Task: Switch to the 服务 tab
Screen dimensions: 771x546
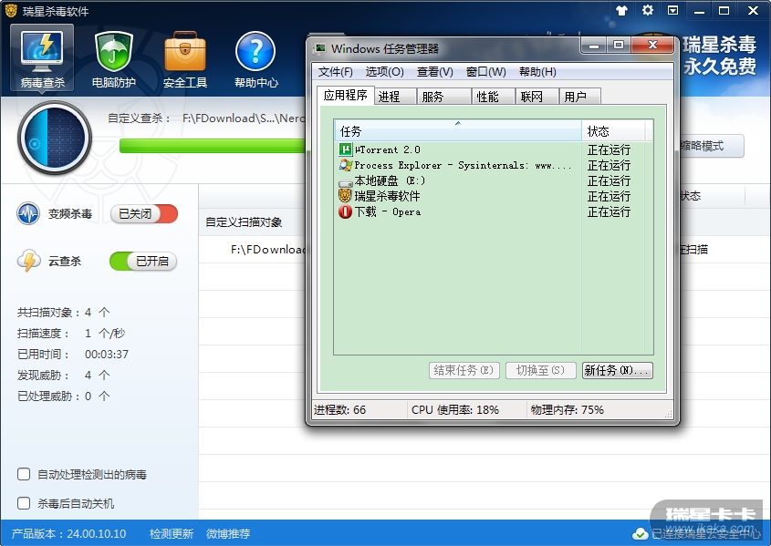Action: [444, 97]
